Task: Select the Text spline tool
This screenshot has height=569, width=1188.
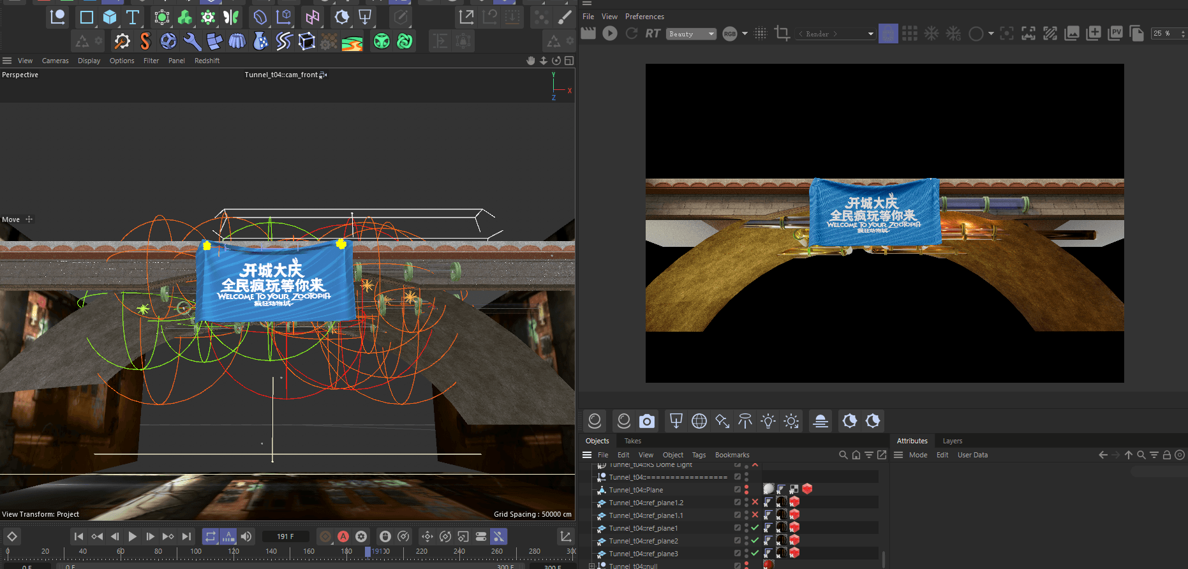Action: (132, 17)
